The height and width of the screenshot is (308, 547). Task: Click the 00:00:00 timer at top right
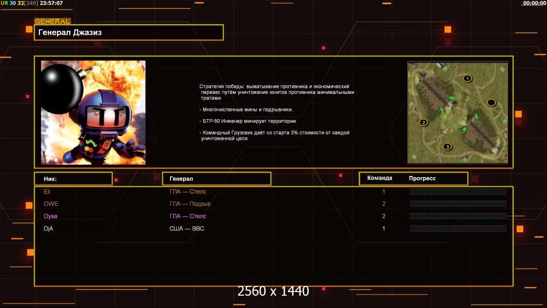click(535, 3)
